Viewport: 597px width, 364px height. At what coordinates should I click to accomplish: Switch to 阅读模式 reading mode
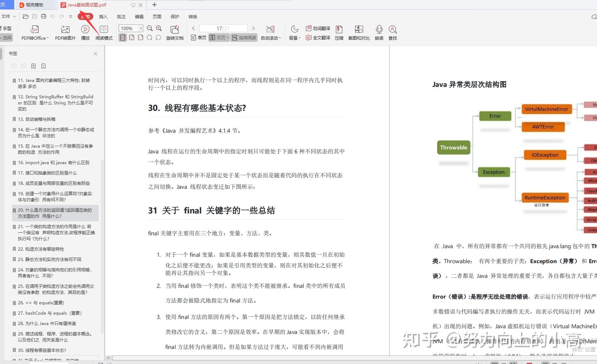pos(104,33)
